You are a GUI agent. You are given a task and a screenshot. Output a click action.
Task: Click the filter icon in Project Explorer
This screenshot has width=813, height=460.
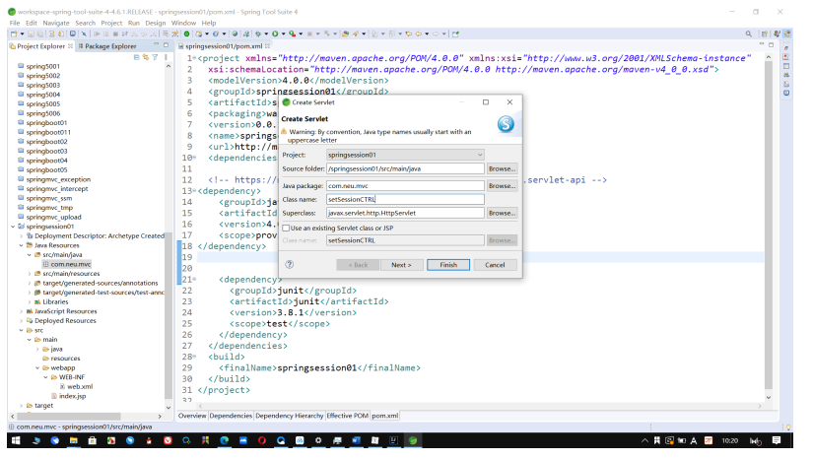(155, 57)
